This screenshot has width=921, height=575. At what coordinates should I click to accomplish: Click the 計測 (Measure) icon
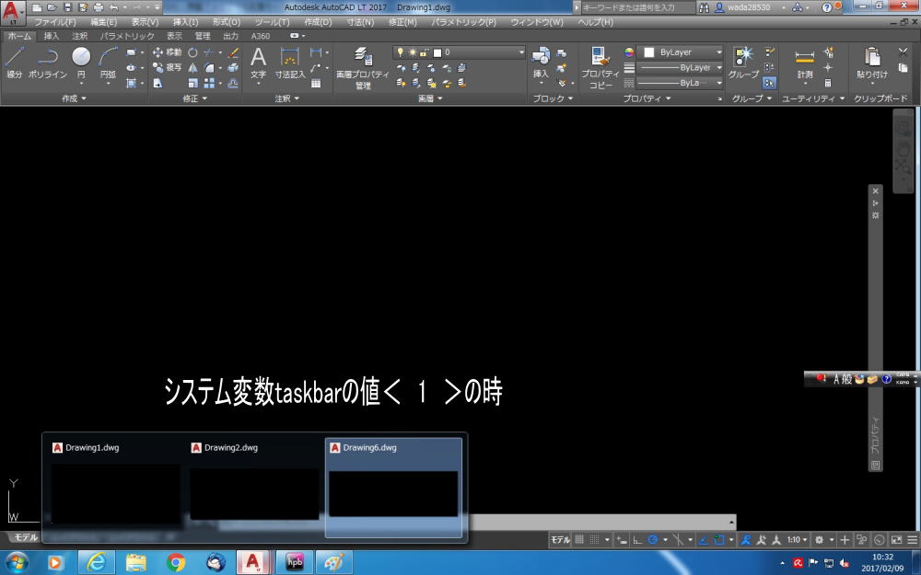click(x=805, y=63)
